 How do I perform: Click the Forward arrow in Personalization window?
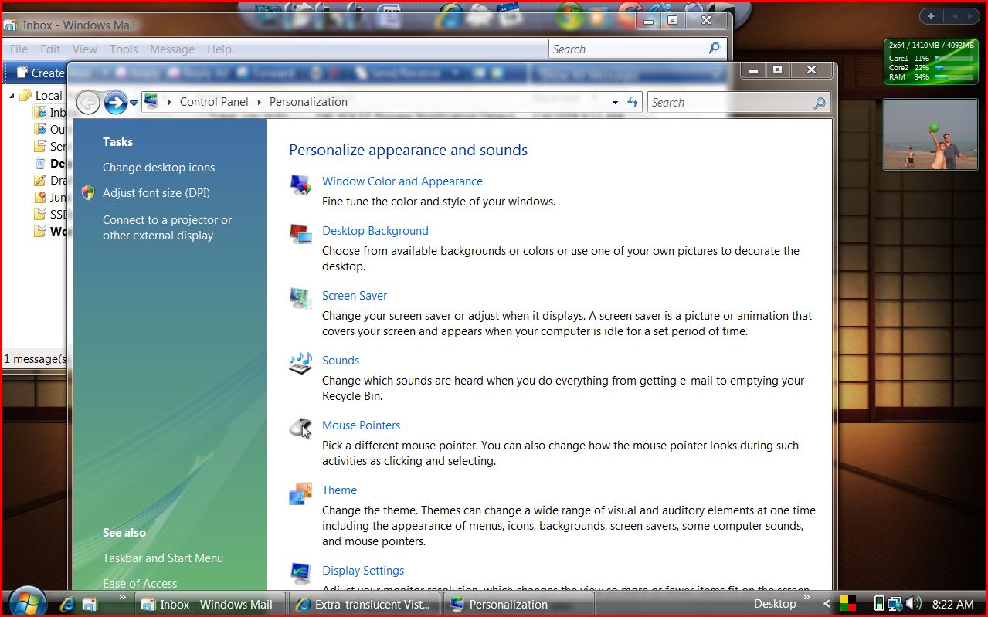tap(115, 102)
